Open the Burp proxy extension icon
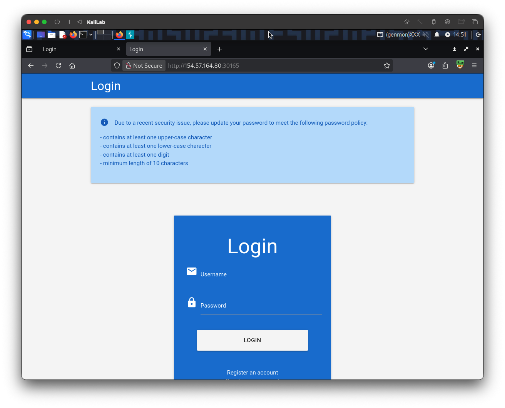This screenshot has height=408, width=505. click(x=460, y=65)
